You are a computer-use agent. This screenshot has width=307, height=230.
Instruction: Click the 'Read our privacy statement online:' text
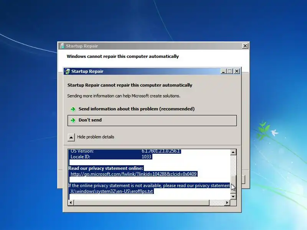click(106, 168)
